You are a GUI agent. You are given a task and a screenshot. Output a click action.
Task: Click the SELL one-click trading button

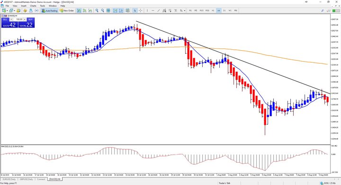(x=5, y=19)
